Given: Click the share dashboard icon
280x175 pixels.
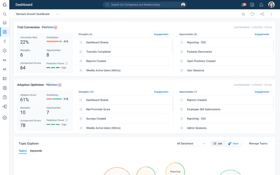Looking at the screenshot, I should pos(262,14).
